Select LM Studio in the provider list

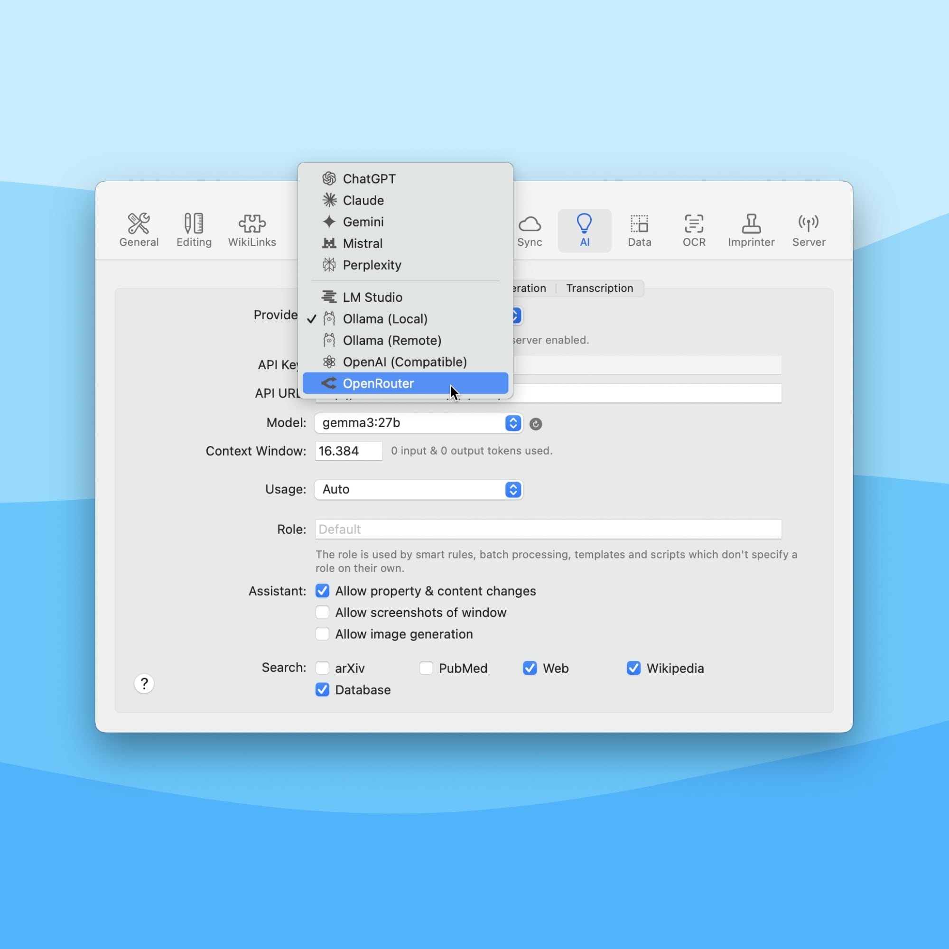405,297
